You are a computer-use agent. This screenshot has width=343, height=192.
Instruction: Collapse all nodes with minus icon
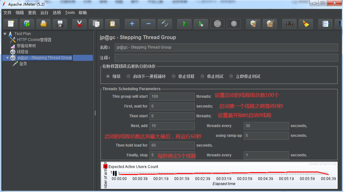coord(148,24)
